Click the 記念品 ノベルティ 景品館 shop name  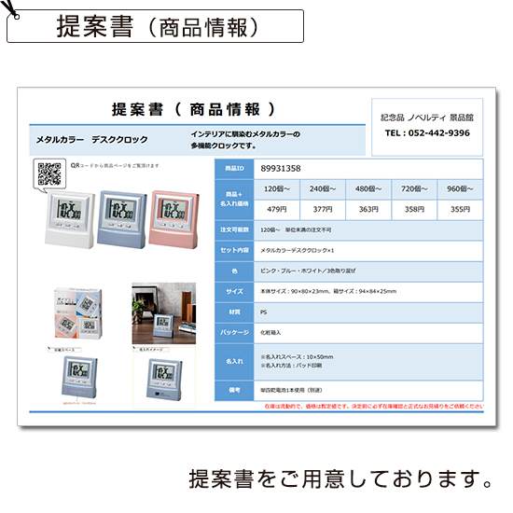(427, 118)
